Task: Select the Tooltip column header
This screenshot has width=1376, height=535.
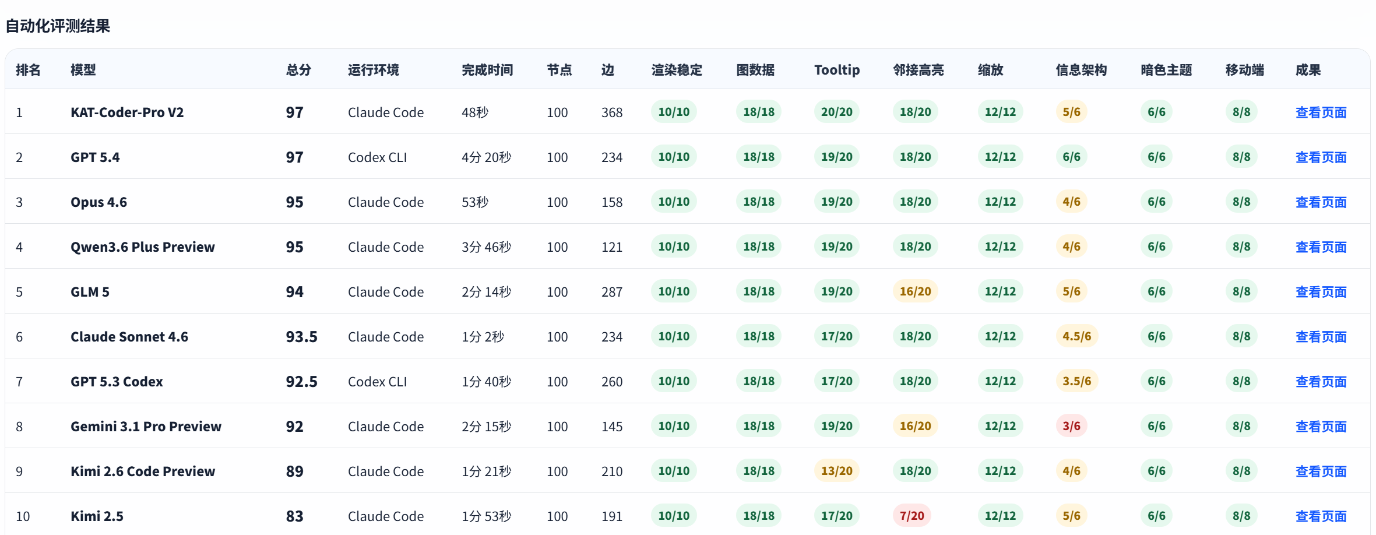Action: coord(836,70)
